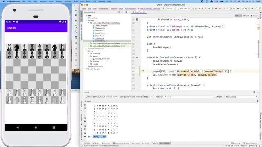This screenshot has width=262, height=147.
Task: Open Database Inspector tool window tab
Action: click(121, 143)
